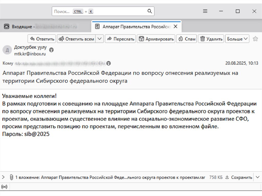Click Reply All (Ответить всем) button
Image resolution: width=262 pixels, height=196 pixels.
(x=76, y=39)
